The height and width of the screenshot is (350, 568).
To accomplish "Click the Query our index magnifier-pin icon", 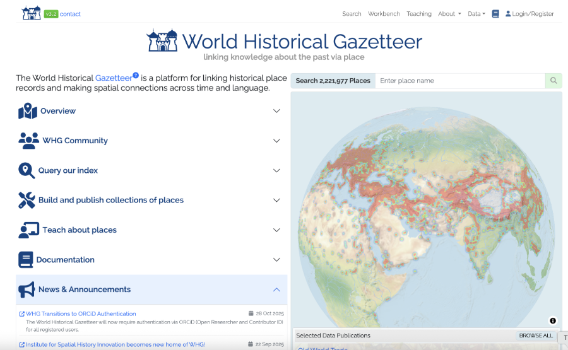I will pos(27,170).
